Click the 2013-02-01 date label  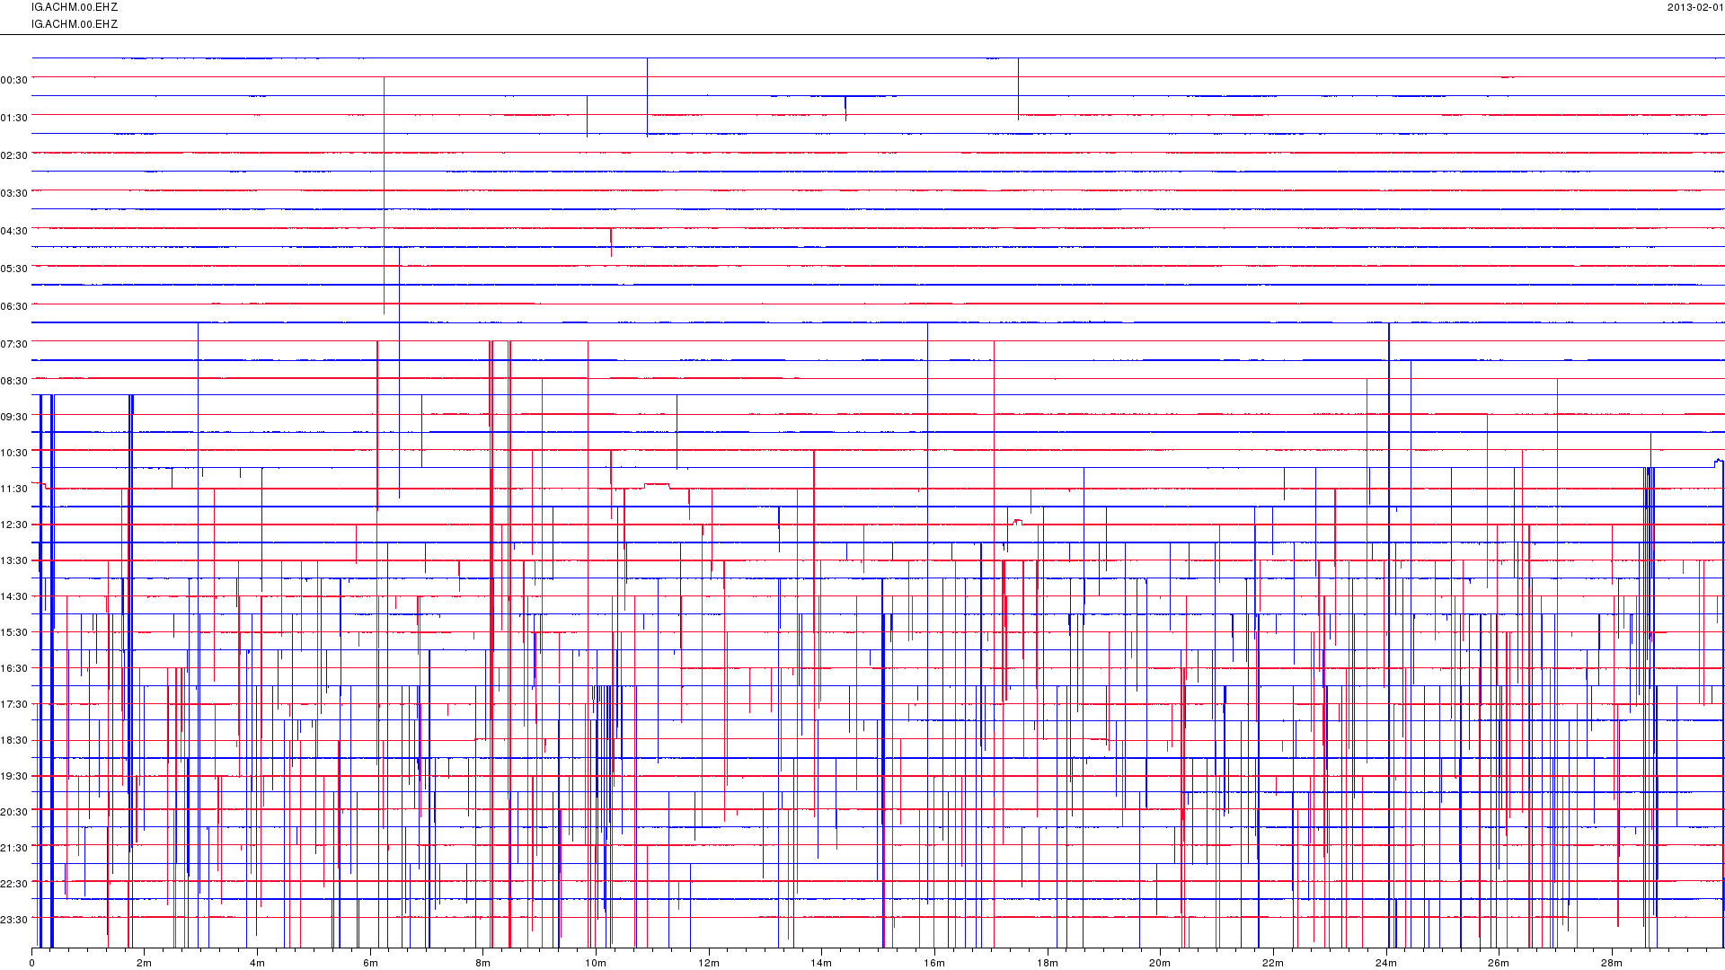(1695, 7)
